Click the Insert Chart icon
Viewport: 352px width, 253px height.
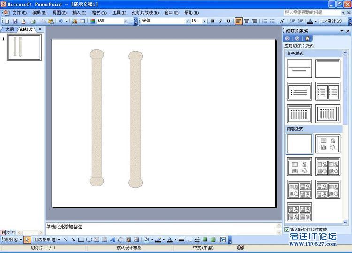point(75,21)
